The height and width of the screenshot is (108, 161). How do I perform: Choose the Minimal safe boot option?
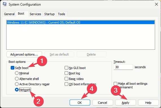[17, 73]
